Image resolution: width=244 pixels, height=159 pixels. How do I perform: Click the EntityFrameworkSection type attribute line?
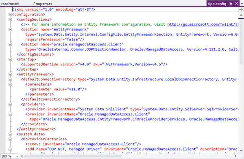(x=132, y=34)
